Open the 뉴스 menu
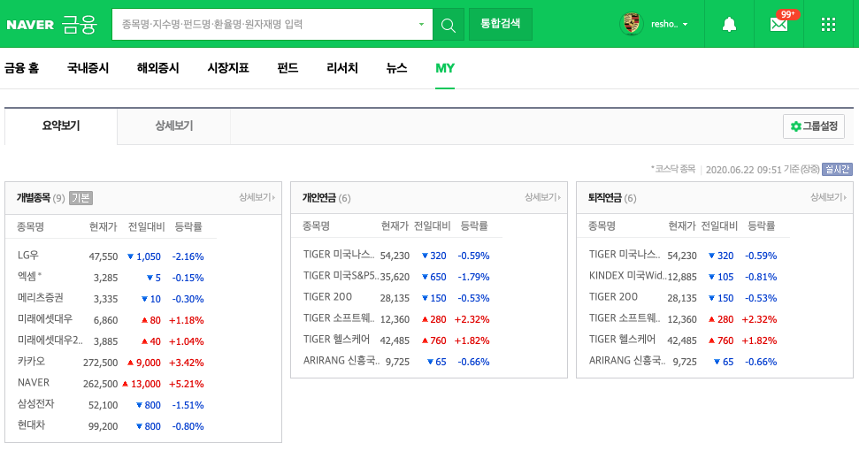Screen dimensions: 859x451 pyautogui.click(x=396, y=68)
